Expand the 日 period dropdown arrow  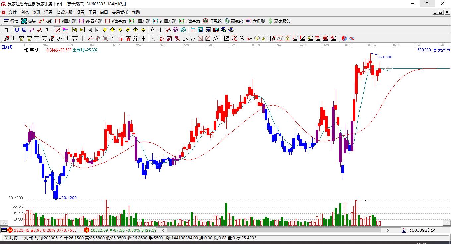point(11,30)
